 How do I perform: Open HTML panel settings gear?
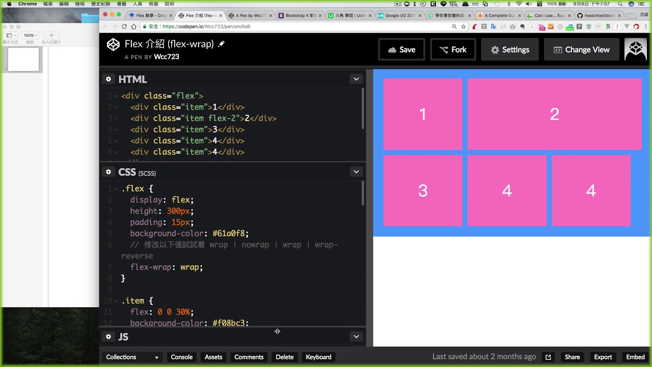108,79
